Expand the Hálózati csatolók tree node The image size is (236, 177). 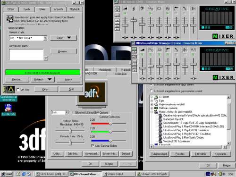pos(152,108)
